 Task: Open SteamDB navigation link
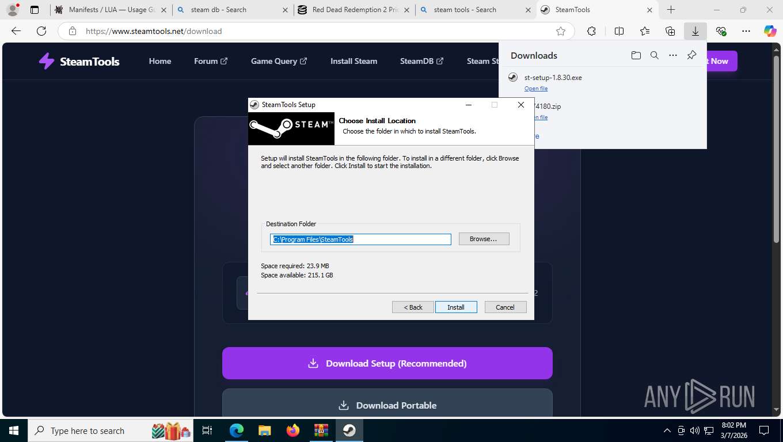422,61
